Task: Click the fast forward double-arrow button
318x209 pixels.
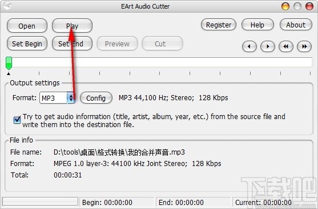Action: [304, 46]
